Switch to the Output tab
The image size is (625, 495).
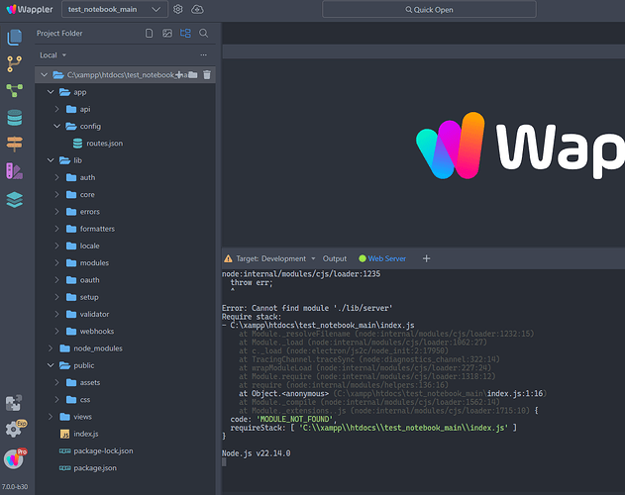tap(335, 258)
